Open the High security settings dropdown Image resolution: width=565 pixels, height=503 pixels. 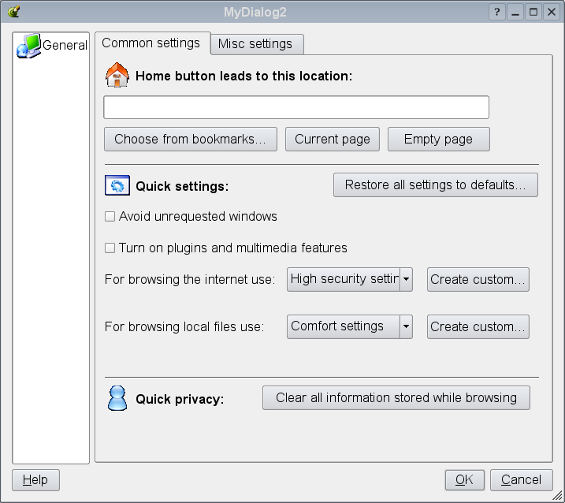click(350, 279)
